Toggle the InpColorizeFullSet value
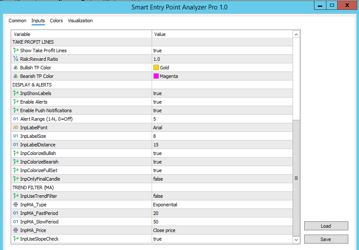The image size is (359, 250). point(222,170)
